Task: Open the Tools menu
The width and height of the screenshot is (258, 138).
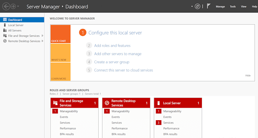Action: pos(233,6)
